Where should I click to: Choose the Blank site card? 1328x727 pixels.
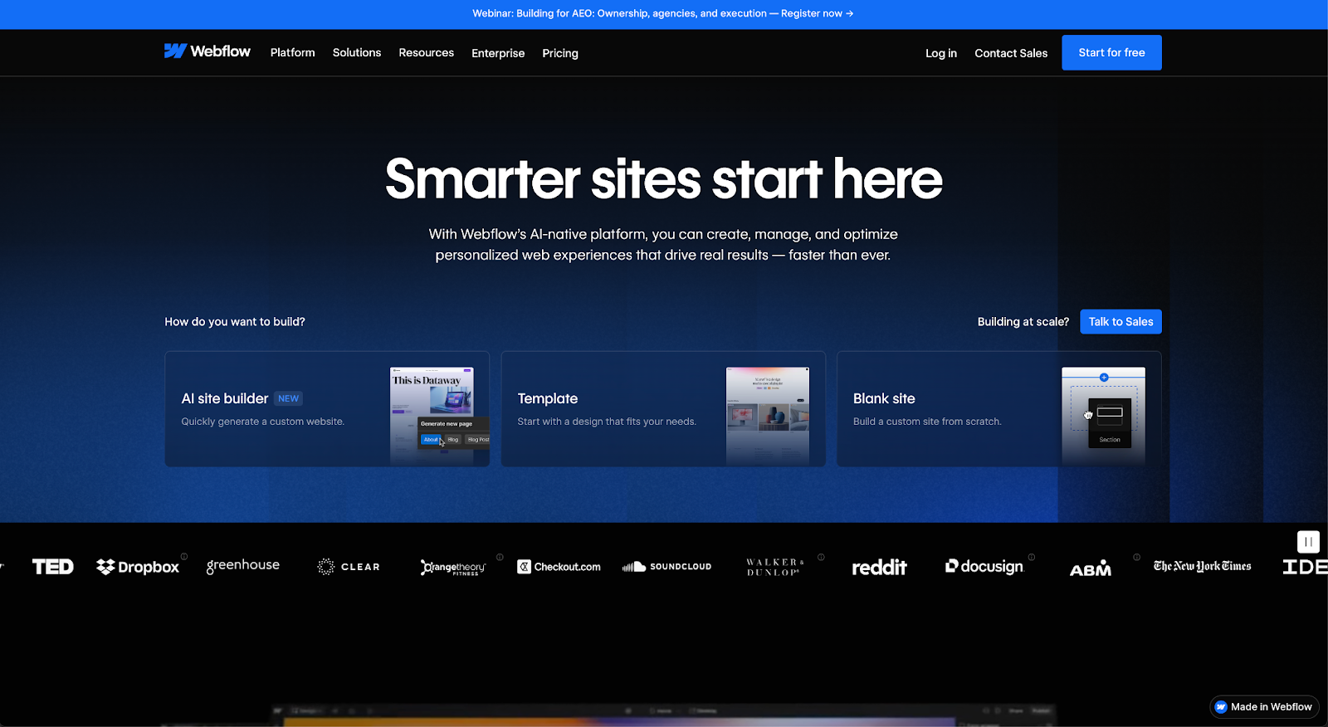[999, 409]
